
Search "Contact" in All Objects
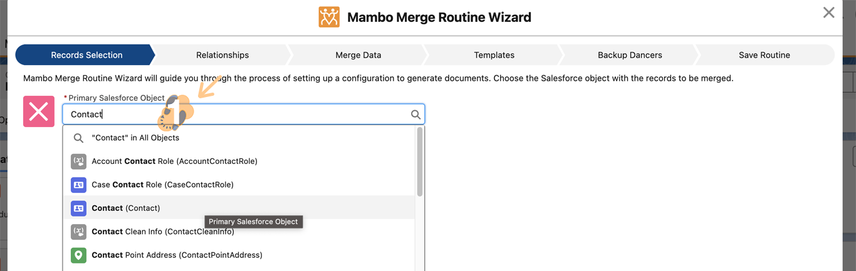(x=135, y=138)
